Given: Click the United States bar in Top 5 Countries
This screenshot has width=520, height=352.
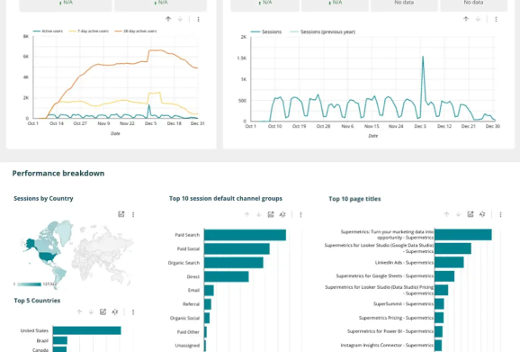Looking at the screenshot, I should pos(87,330).
